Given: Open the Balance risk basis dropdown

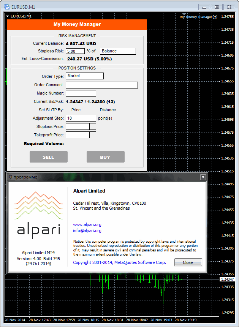Looking at the screenshot, I should [118, 51].
